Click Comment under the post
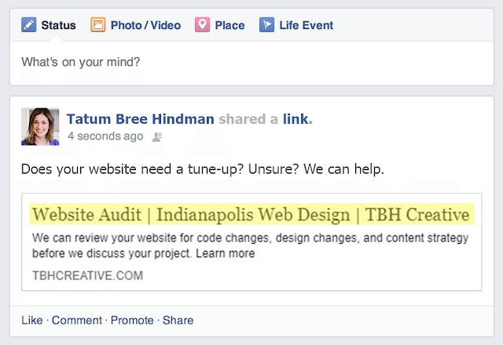Image resolution: width=503 pixels, height=345 pixels. 77,320
